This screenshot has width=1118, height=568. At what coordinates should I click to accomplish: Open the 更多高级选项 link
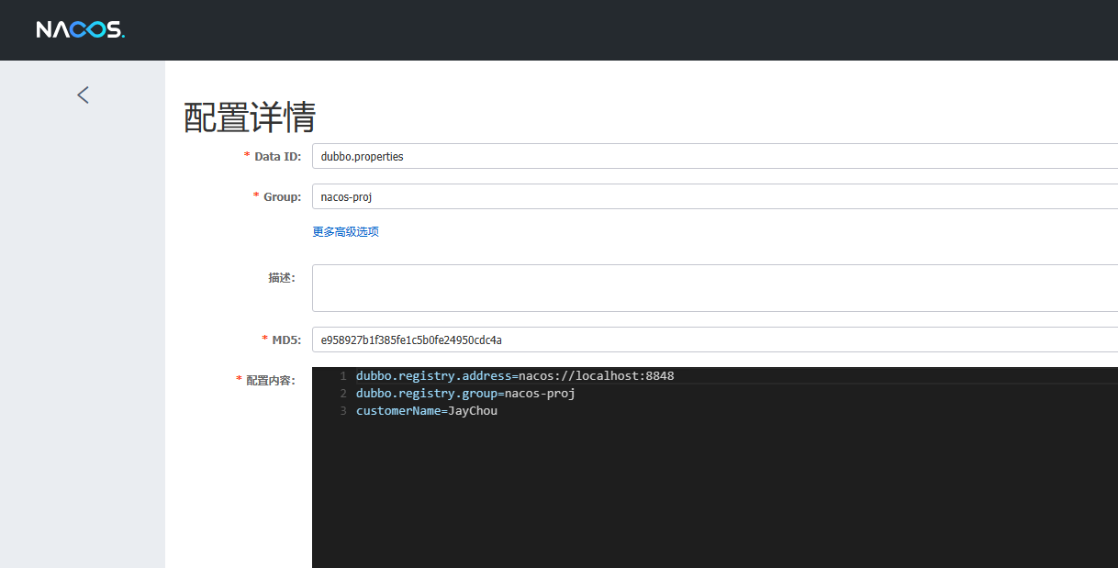coord(346,231)
